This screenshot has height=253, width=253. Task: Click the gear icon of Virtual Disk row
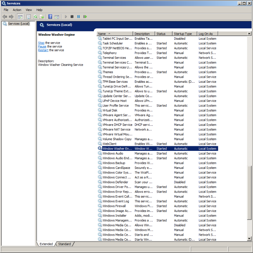pyautogui.click(x=100, y=110)
